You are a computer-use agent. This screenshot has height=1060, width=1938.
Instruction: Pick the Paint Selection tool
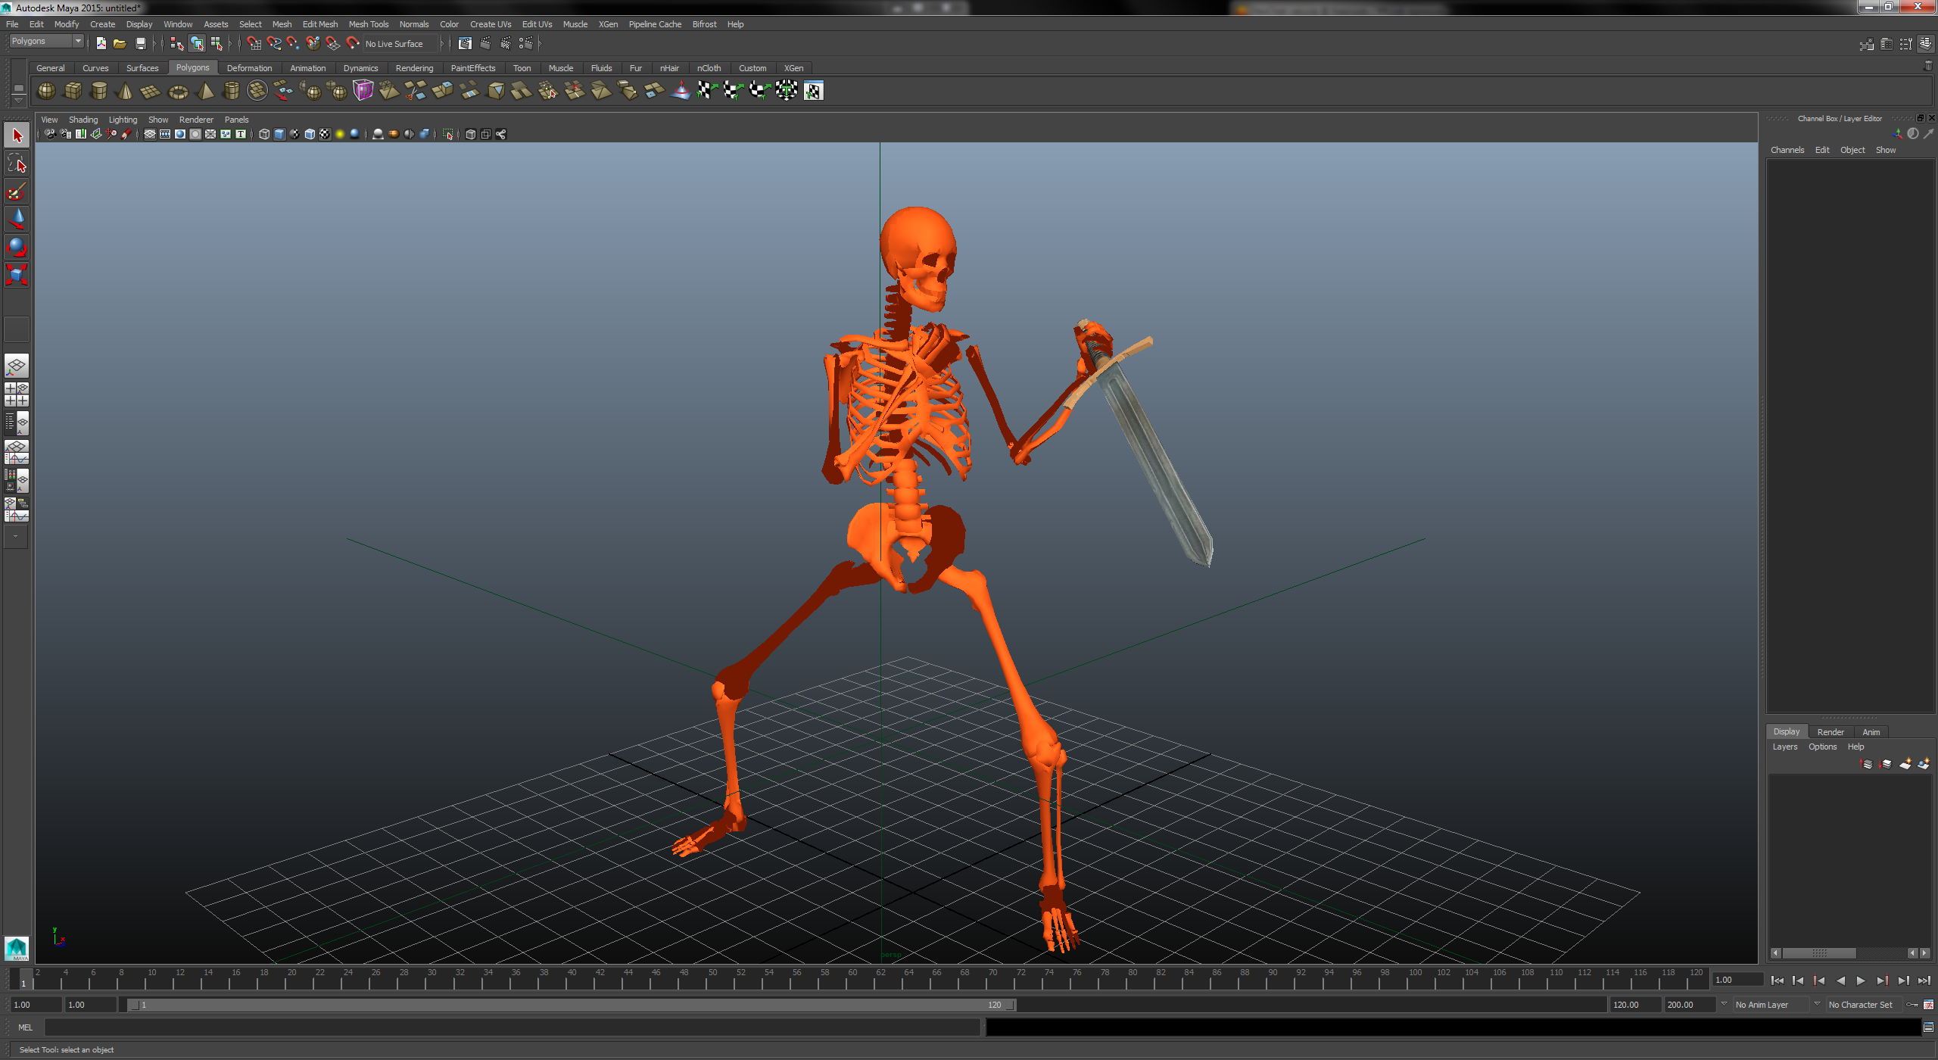click(x=17, y=192)
